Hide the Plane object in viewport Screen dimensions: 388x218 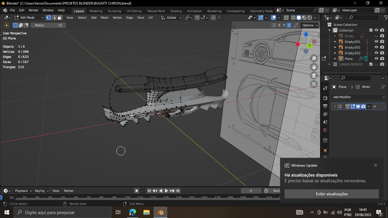tap(376, 59)
